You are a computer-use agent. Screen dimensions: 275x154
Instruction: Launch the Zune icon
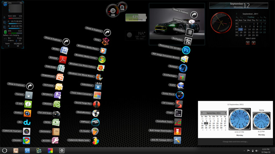[x=106, y=41]
